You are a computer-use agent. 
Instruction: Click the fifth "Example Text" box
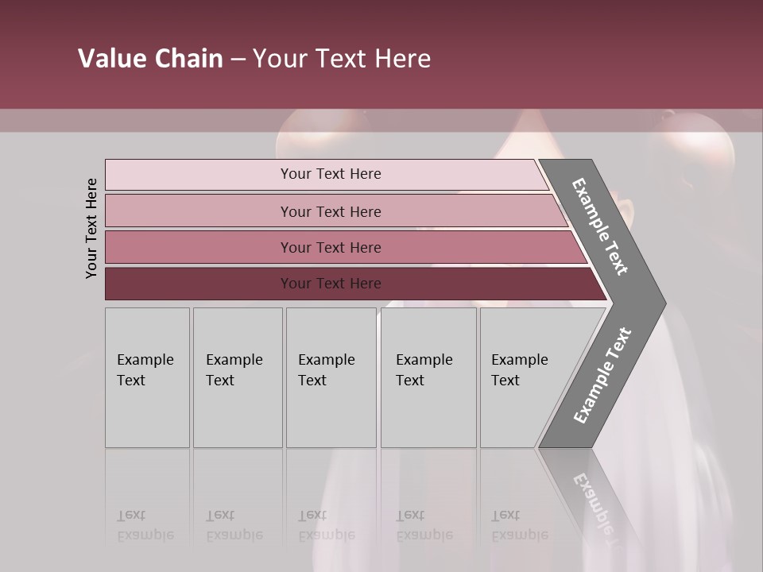(521, 377)
